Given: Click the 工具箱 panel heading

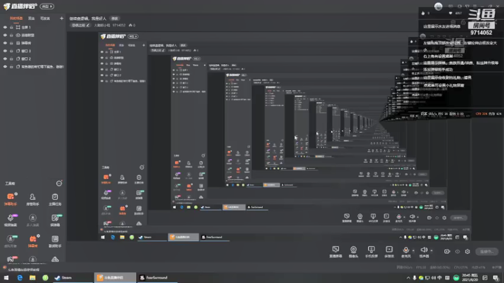Looking at the screenshot, I should [x=10, y=184].
